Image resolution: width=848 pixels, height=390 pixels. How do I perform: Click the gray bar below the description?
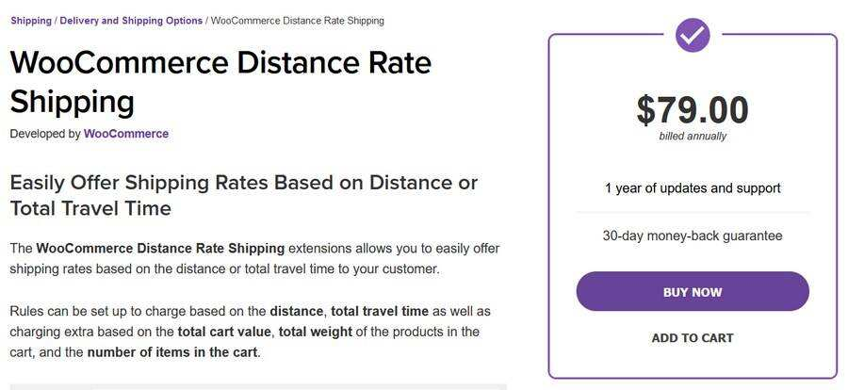click(258, 387)
